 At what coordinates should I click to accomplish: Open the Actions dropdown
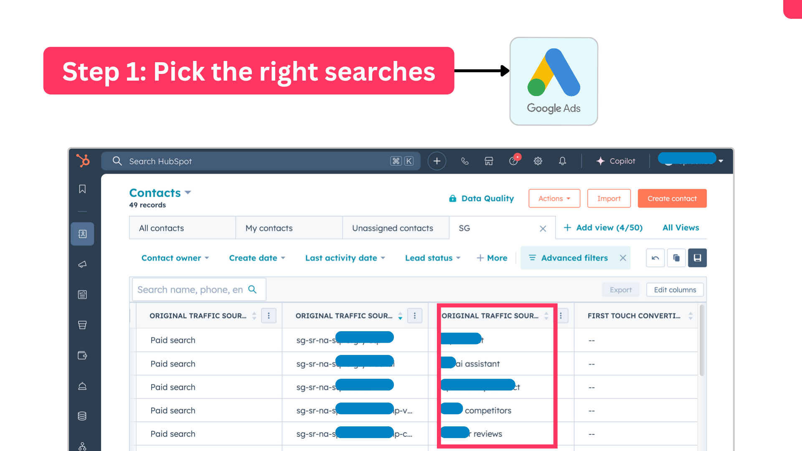[554, 198]
